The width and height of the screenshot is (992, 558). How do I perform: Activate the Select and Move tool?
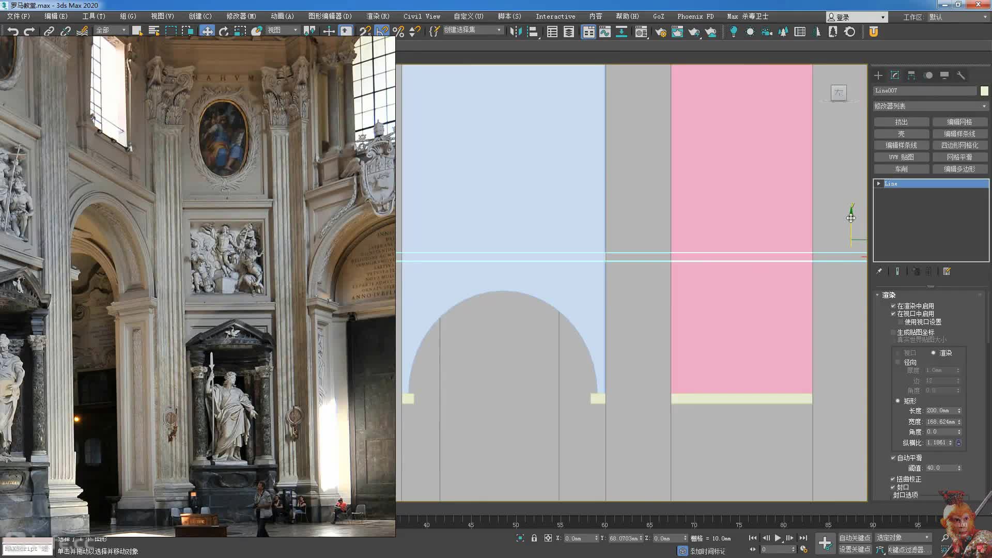click(207, 31)
